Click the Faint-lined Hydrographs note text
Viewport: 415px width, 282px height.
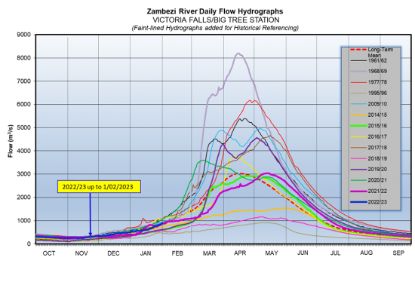[215, 28]
